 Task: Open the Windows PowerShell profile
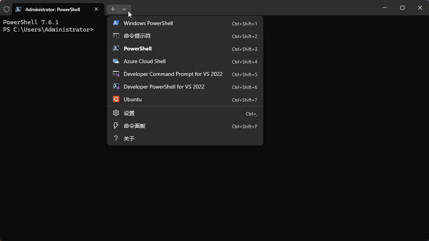pos(185,23)
